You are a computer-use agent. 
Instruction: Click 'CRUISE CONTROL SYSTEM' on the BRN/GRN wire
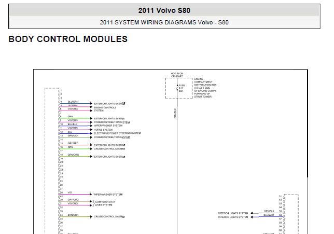click(x=109, y=217)
